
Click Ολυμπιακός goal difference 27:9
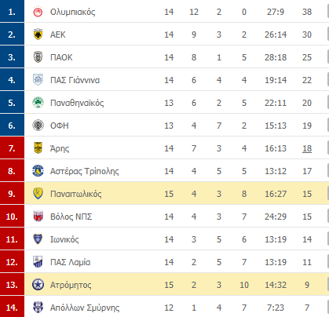pos(276,12)
